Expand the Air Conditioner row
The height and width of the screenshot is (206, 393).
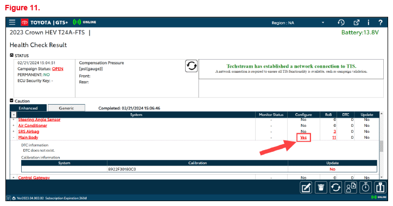[x=14, y=125]
